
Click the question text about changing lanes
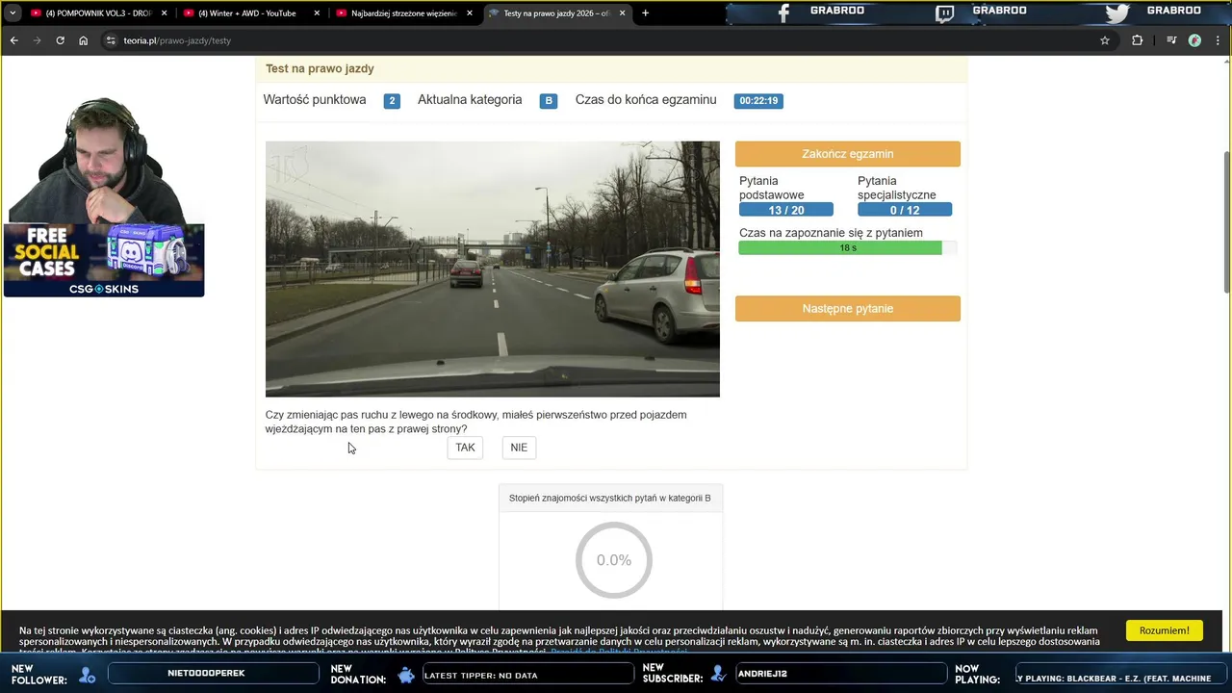tap(476, 422)
